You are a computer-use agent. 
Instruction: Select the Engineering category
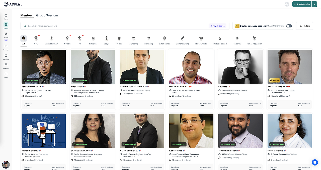coord(133,40)
